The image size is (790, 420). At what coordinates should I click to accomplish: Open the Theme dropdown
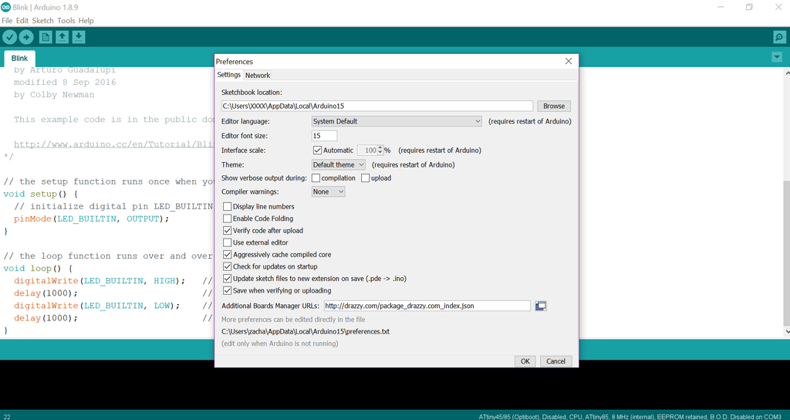[339, 164]
